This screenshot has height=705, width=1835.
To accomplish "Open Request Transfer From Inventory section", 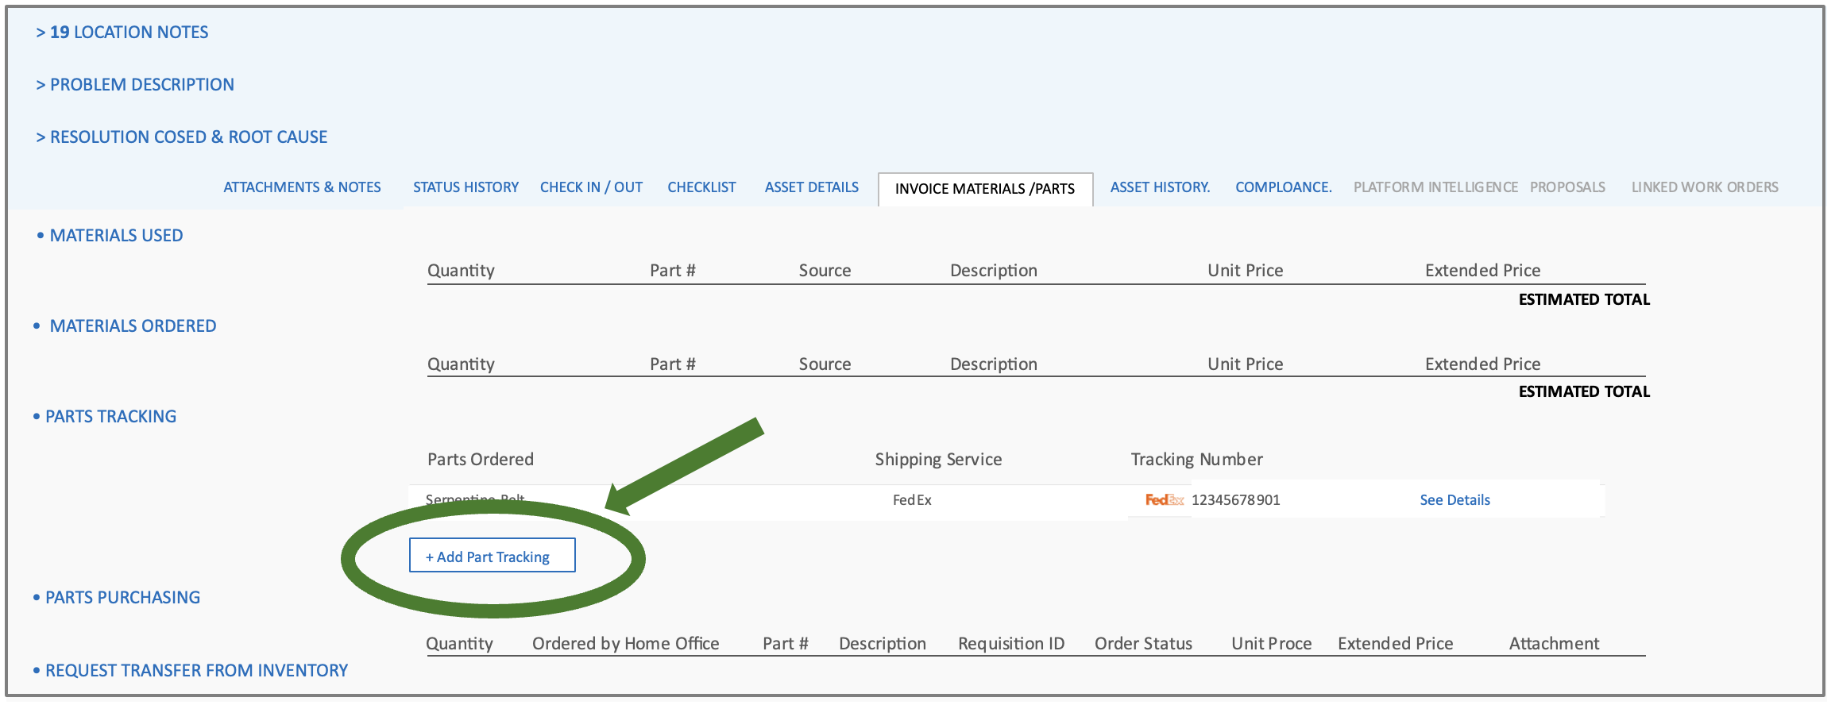I will click(196, 671).
